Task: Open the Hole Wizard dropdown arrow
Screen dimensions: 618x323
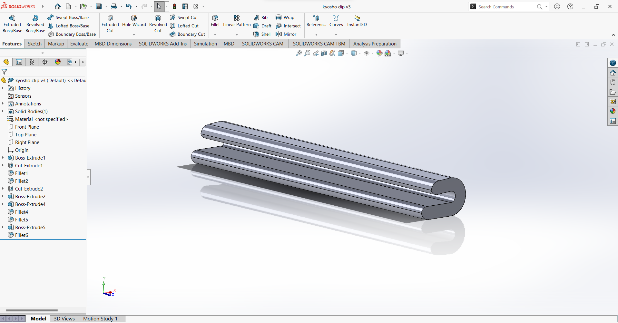Action: pyautogui.click(x=134, y=35)
